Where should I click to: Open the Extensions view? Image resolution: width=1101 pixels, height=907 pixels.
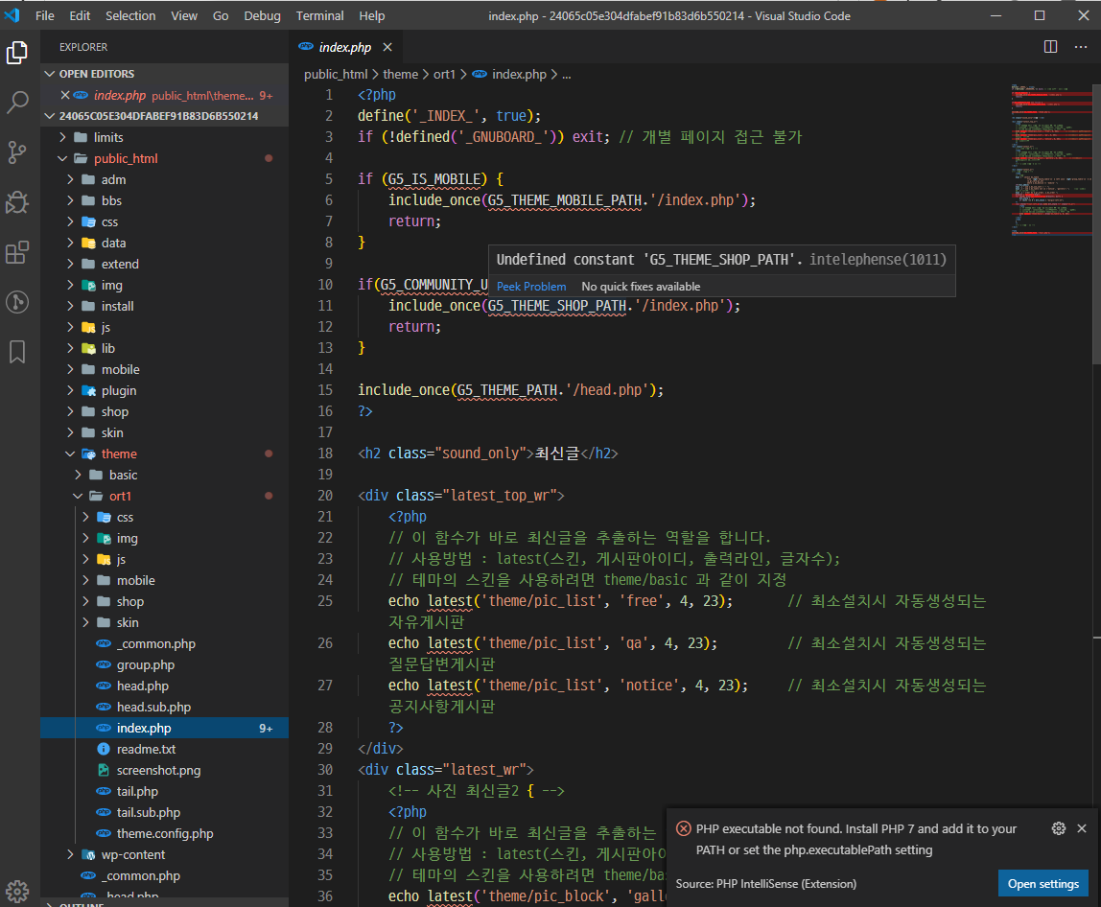tap(17, 252)
